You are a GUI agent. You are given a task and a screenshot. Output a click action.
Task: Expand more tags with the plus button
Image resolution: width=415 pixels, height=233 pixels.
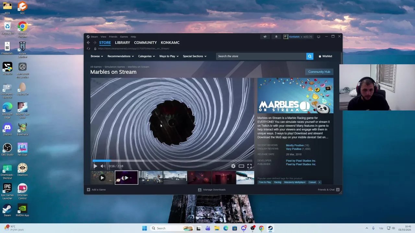pos(319,182)
